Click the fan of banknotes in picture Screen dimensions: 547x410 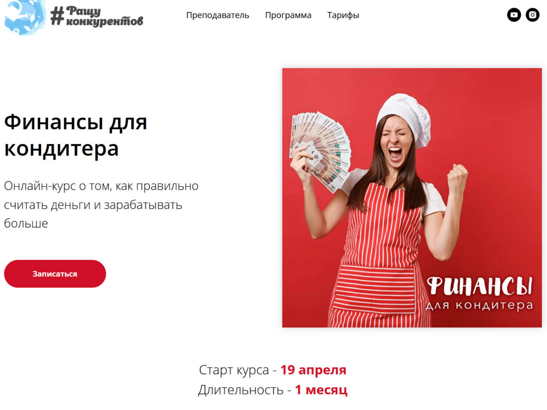tap(321, 150)
